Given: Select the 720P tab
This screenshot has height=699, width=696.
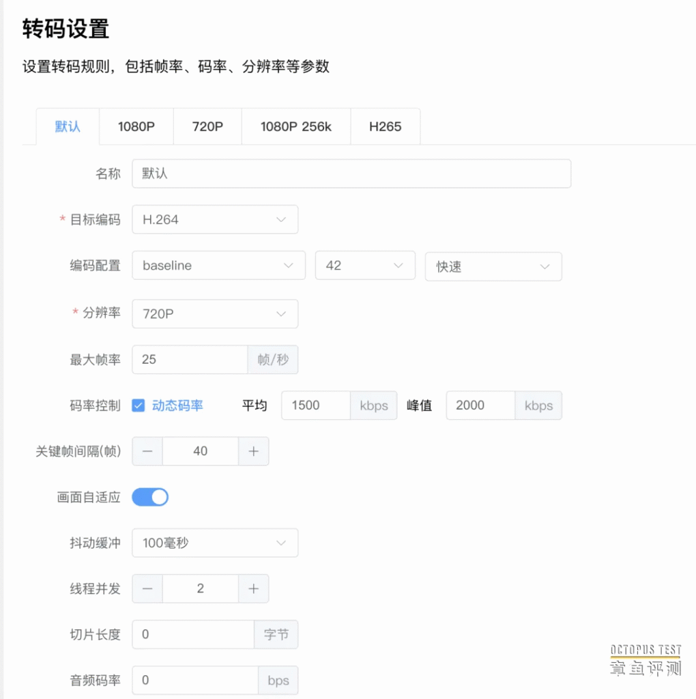Looking at the screenshot, I should [207, 126].
